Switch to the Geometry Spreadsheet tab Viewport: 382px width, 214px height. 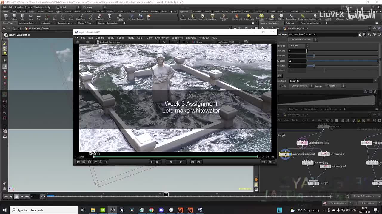108,23
